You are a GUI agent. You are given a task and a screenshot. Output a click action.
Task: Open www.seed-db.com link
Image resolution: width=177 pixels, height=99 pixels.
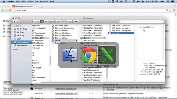[x=11, y=90]
